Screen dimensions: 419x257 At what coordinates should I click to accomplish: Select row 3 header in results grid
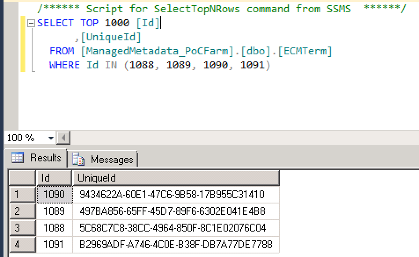[x=22, y=228]
